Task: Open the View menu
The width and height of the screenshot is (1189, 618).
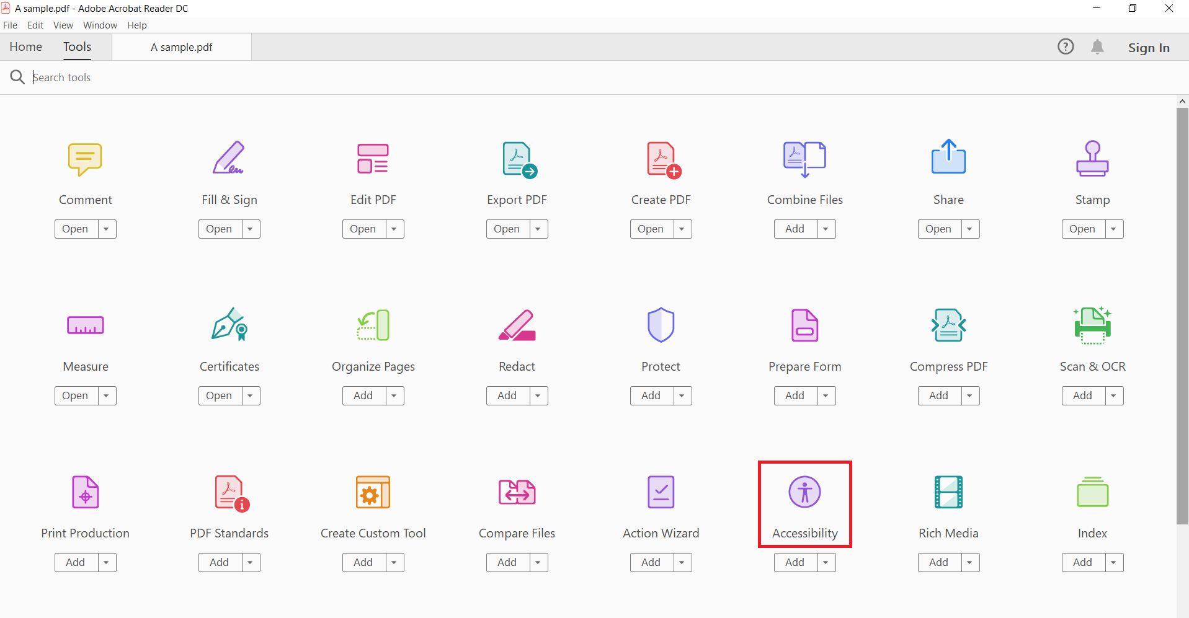Action: (x=63, y=25)
